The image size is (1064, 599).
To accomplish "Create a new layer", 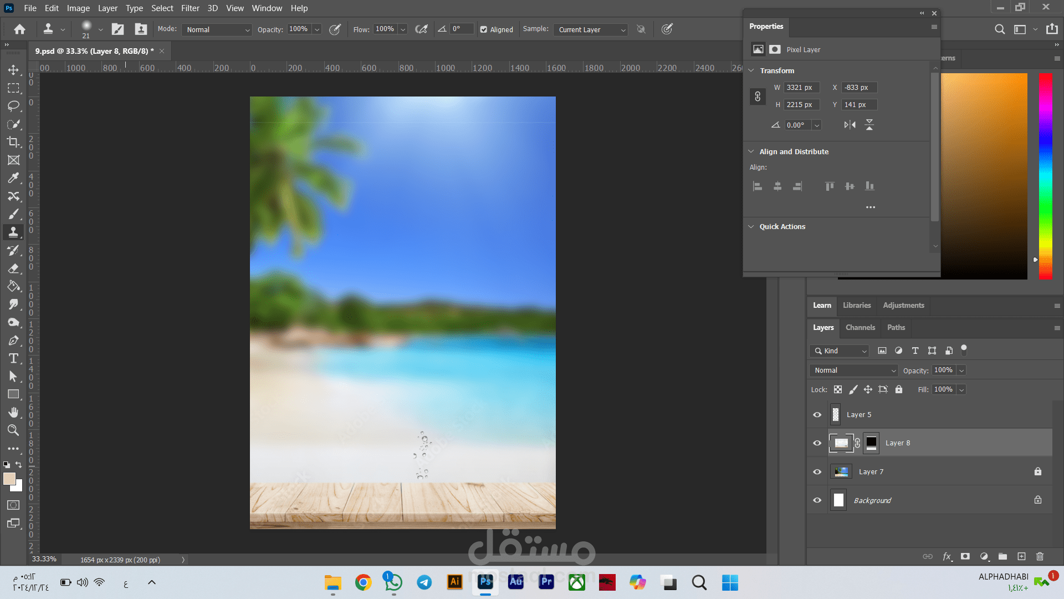I will [1021, 556].
